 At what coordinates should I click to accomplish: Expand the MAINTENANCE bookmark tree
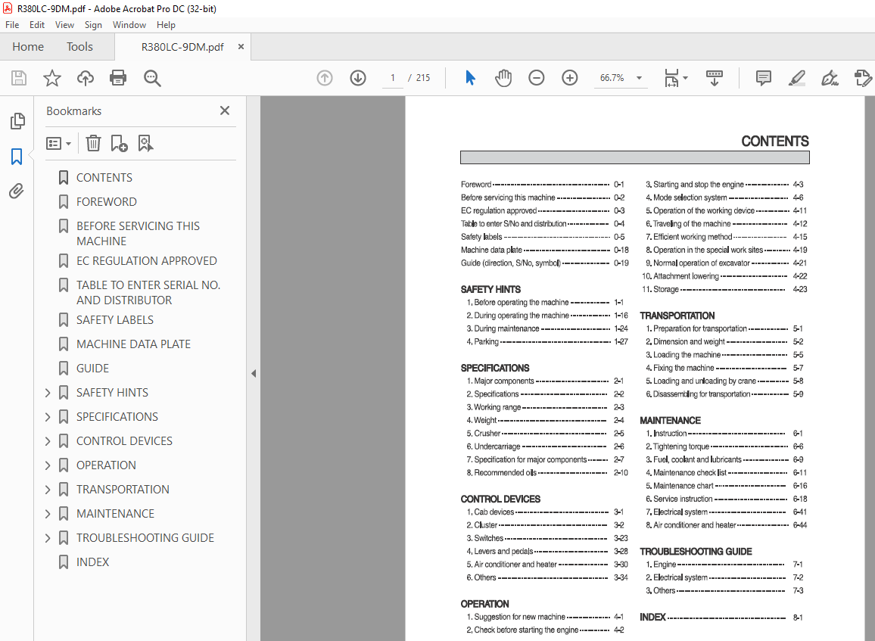coord(48,514)
